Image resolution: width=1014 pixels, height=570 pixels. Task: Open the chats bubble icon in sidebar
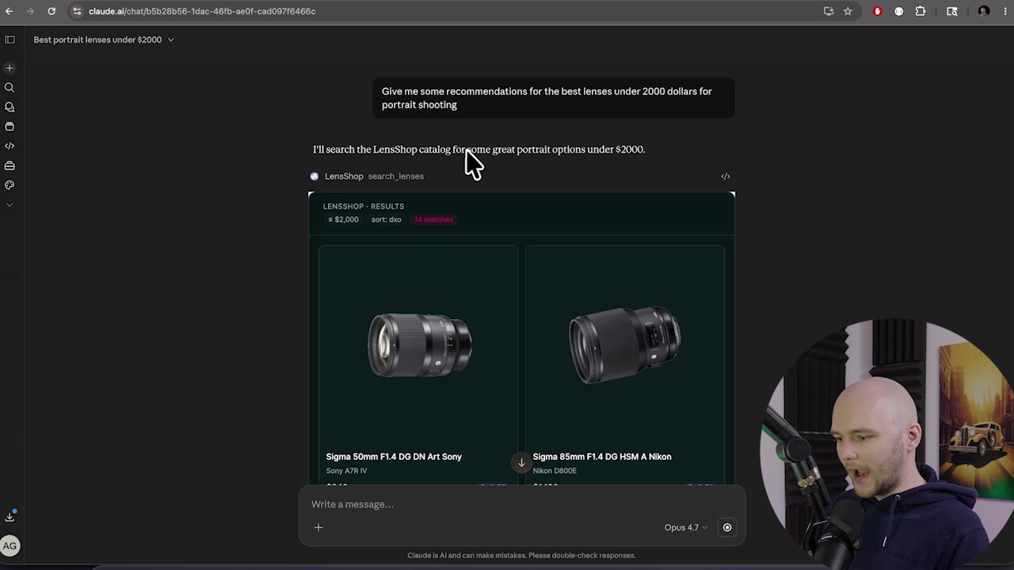coord(10,107)
